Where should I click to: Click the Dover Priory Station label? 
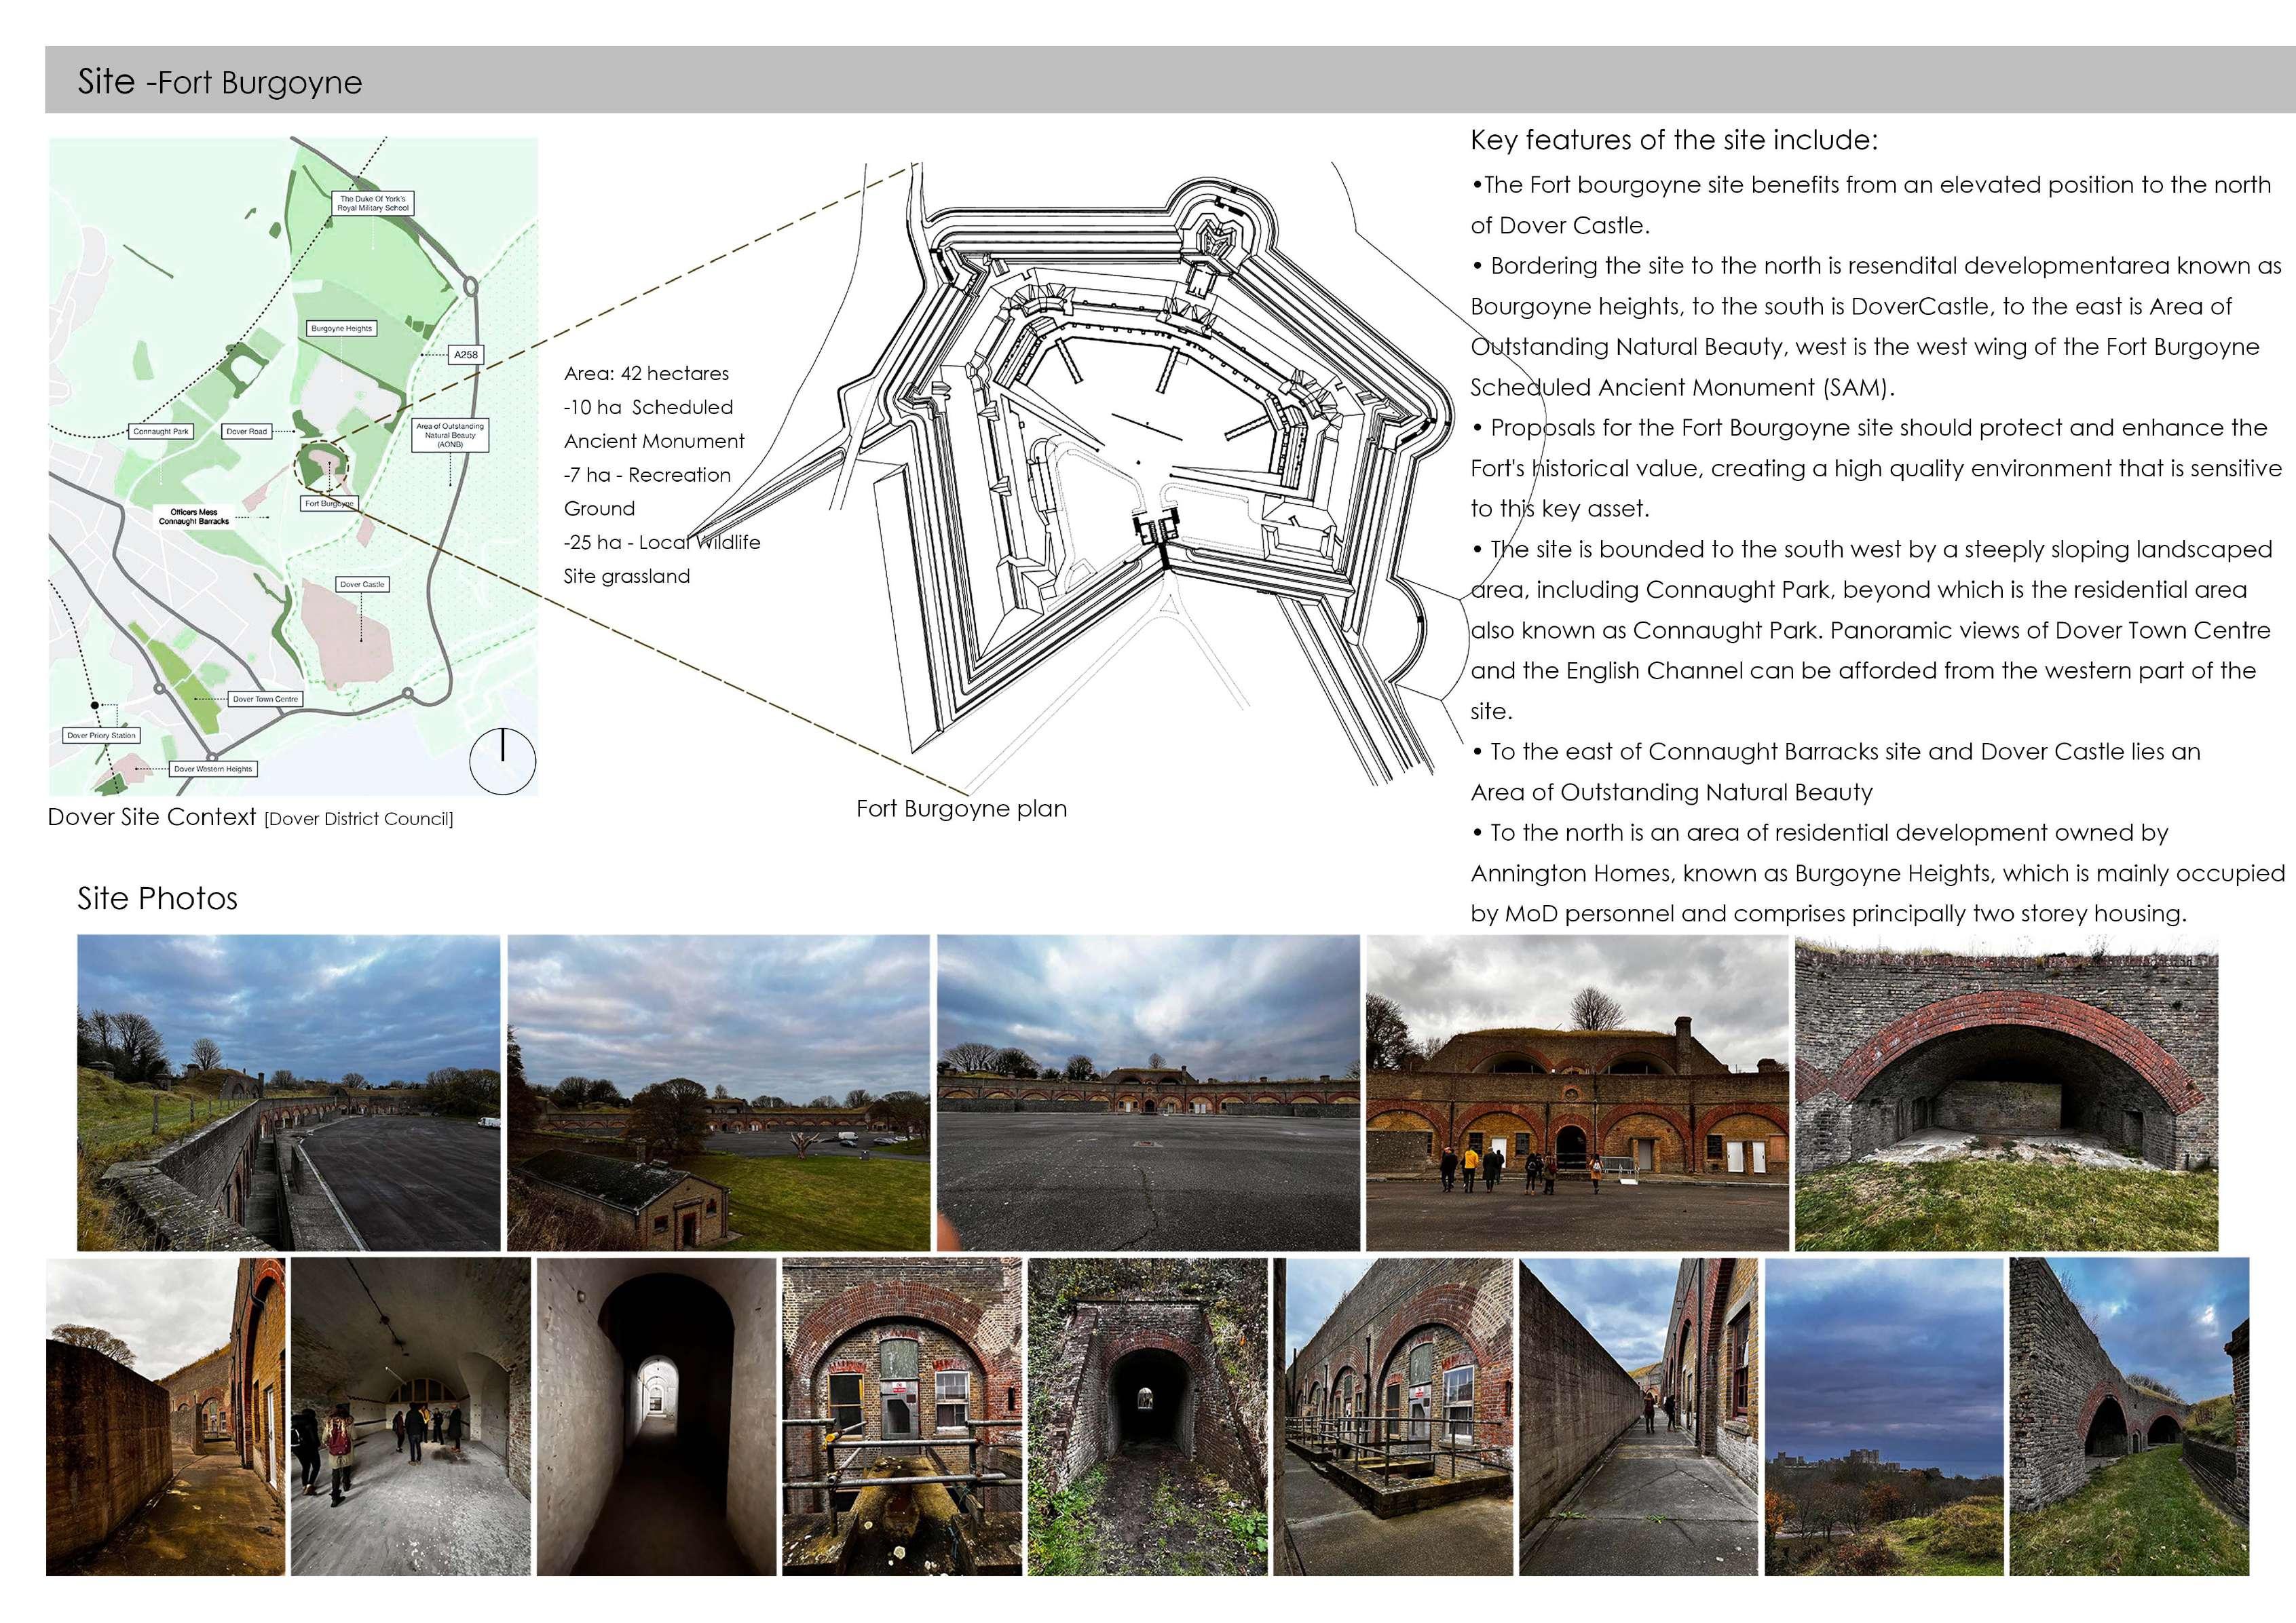coord(101,735)
